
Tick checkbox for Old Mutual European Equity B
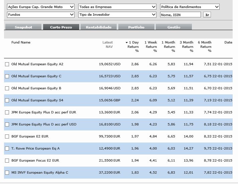7,88
